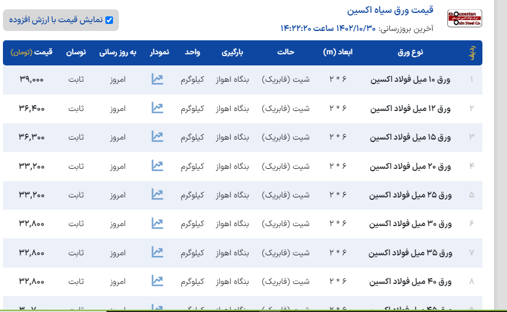507x312 pixels.
Task: Open price chart for ورق ۴۰ میل row
Action: (x=157, y=281)
